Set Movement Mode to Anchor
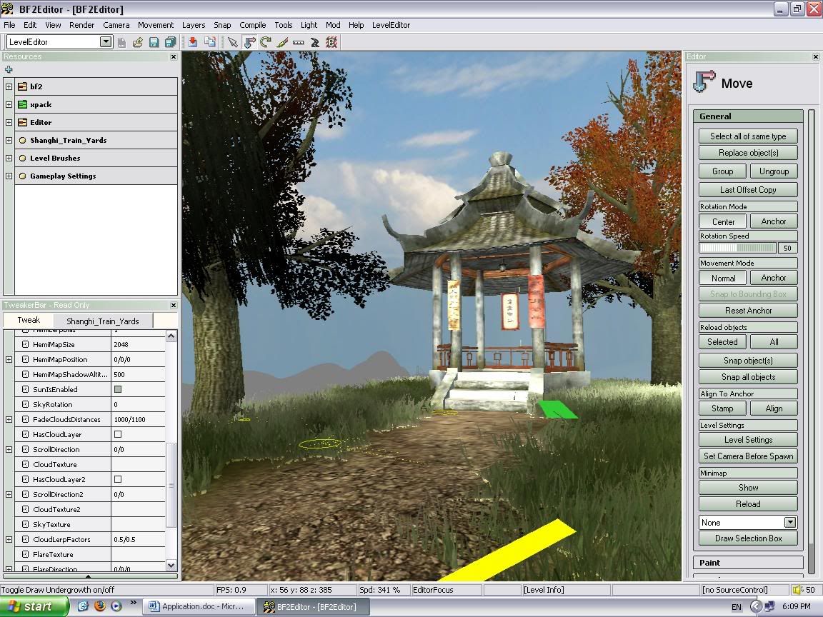Viewport: 823px width, 617px height. coord(774,278)
